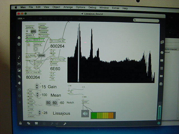Select the cycle~ object
Viewport: 179px width, 134px height.
click(x=85, y=102)
